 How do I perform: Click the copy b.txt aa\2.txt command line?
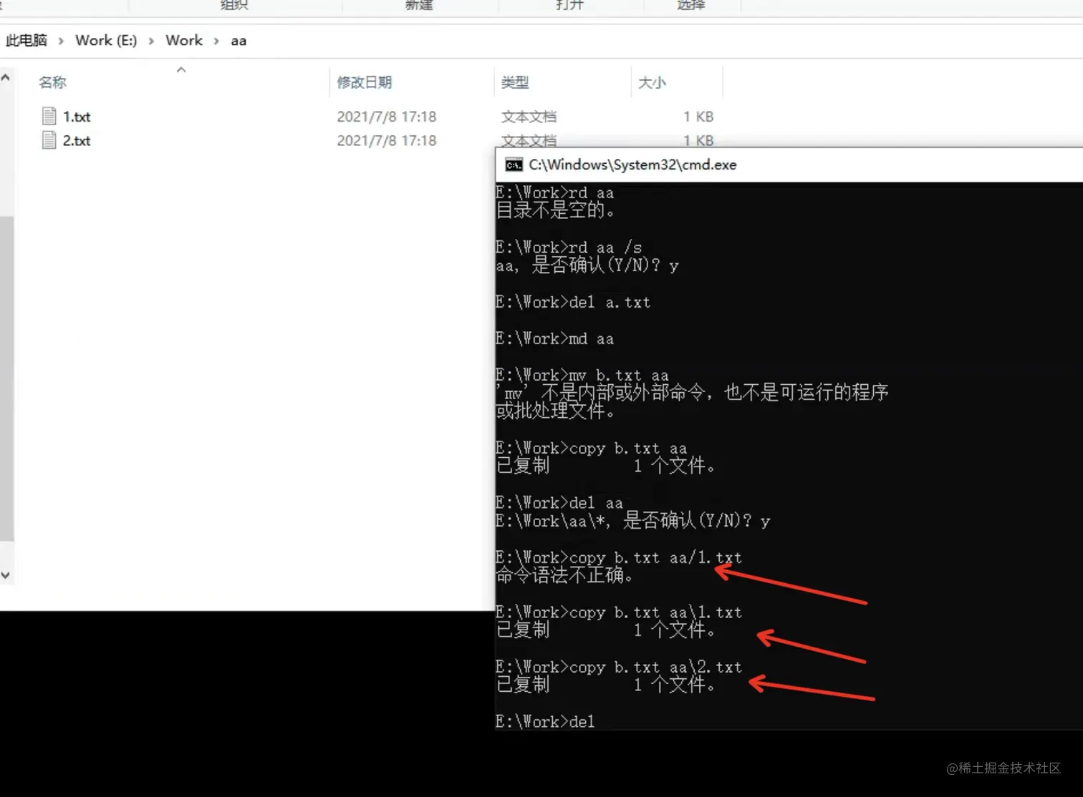619,668
